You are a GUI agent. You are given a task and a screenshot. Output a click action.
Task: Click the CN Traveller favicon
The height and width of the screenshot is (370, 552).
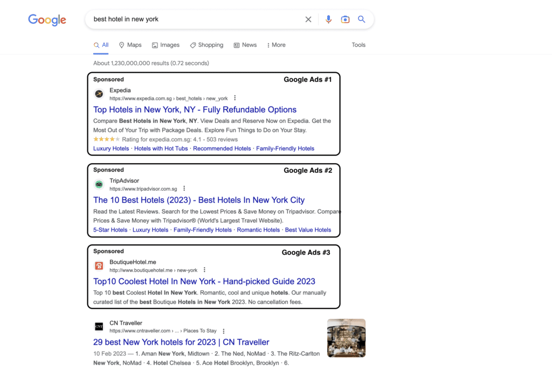(99, 327)
